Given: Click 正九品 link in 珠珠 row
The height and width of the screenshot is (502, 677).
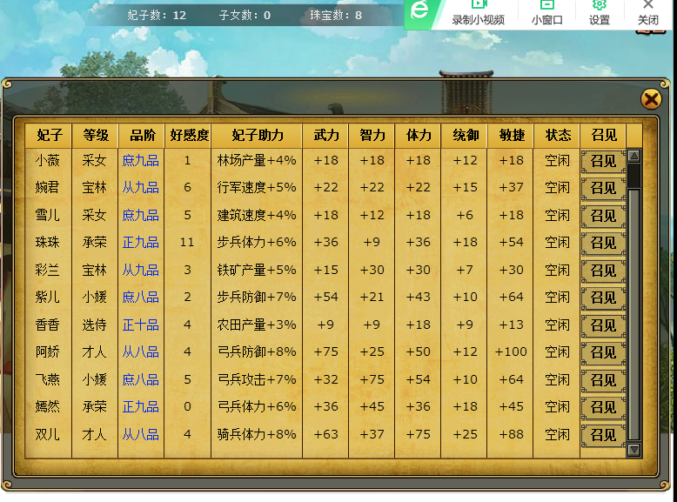Looking at the screenshot, I should [x=140, y=243].
